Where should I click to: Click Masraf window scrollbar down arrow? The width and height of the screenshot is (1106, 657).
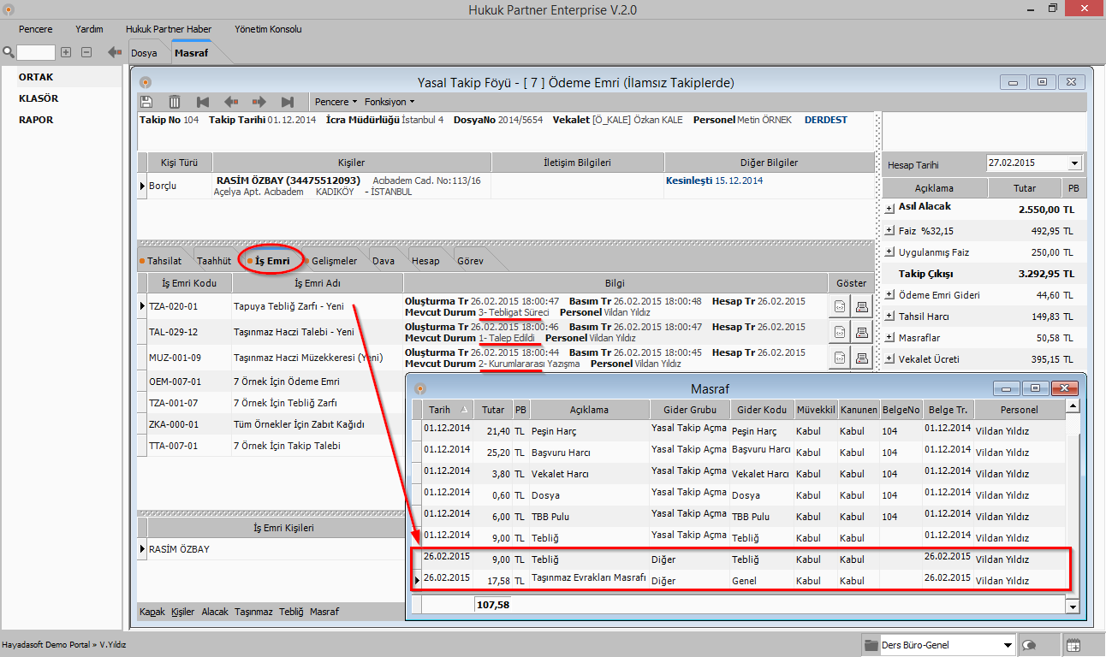[1072, 606]
